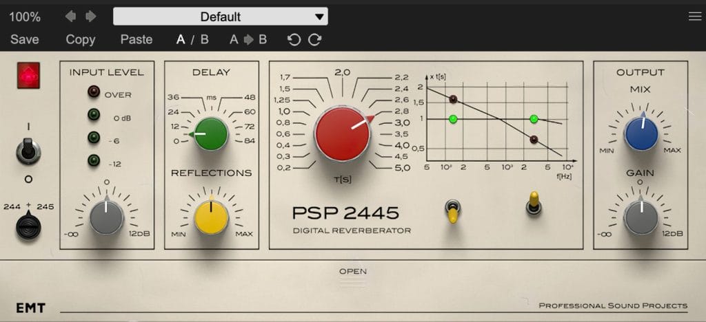Undo the last change
Viewport: 706px width, 322px height.
click(x=294, y=40)
